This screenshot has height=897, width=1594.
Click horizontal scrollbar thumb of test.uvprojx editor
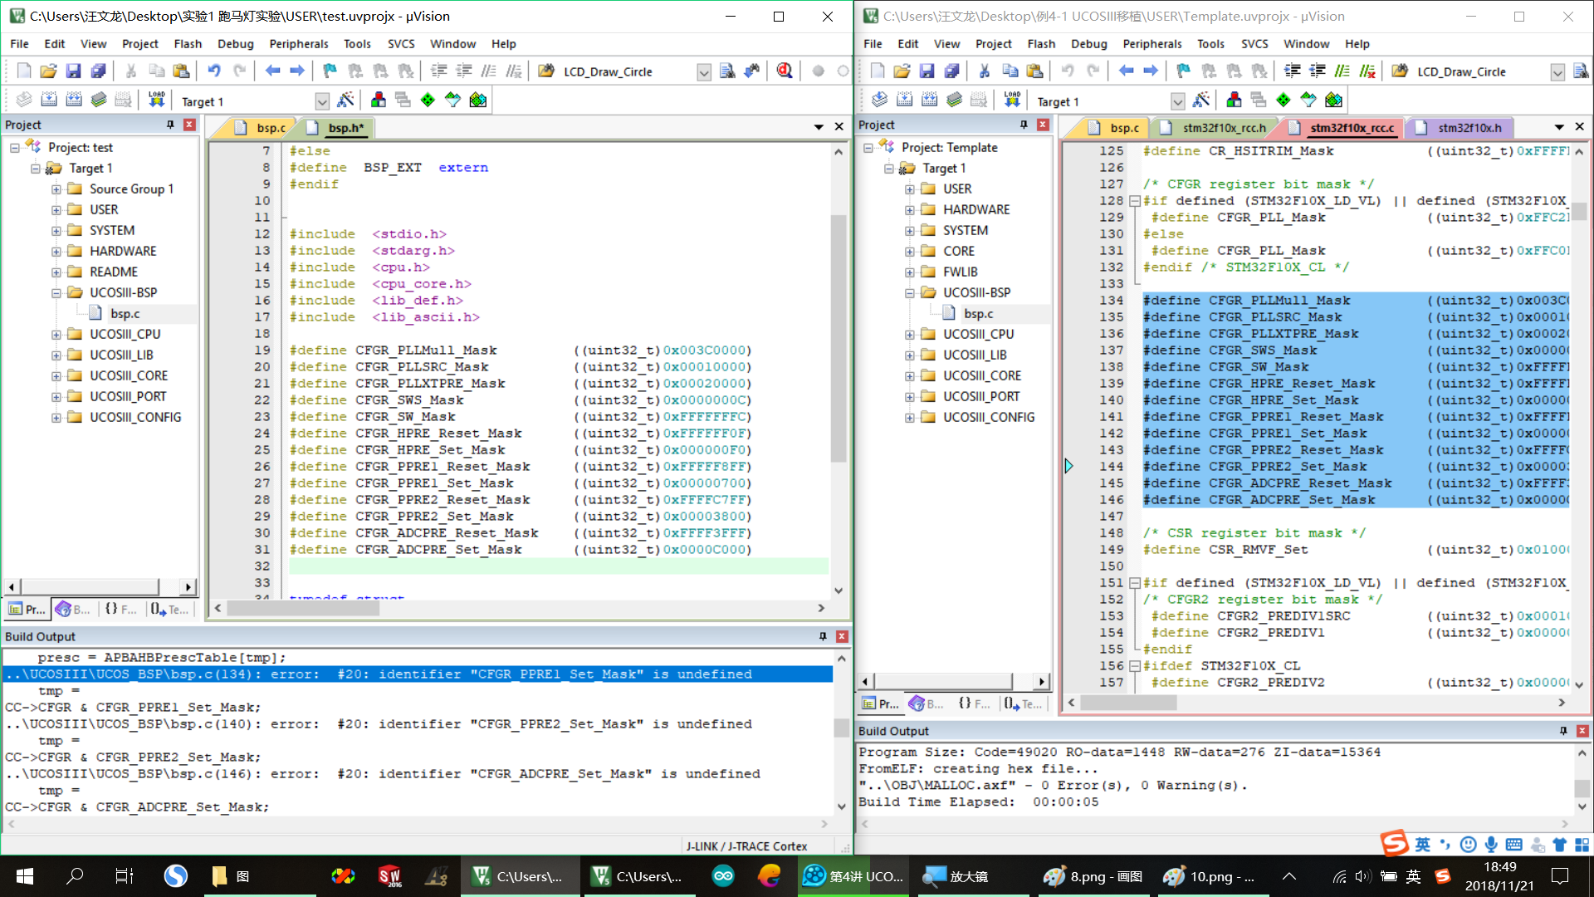click(303, 608)
